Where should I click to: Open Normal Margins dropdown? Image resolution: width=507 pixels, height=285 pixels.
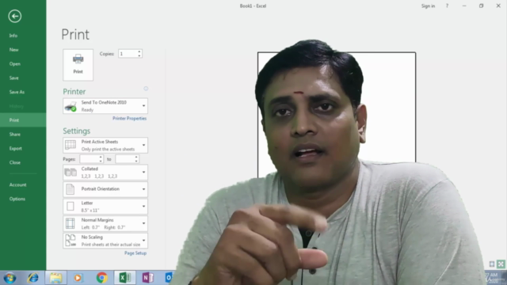144,223
